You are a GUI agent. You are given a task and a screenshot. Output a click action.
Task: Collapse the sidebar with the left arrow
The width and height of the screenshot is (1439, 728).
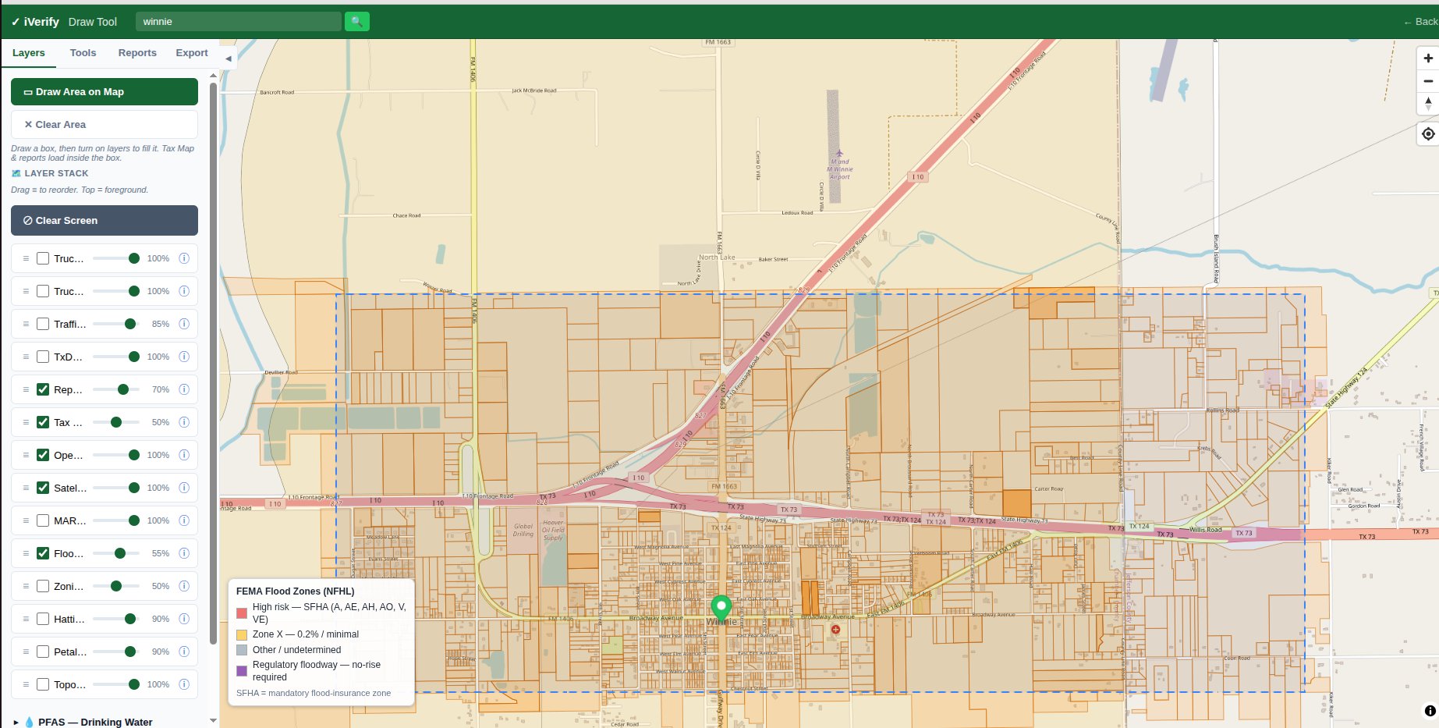tap(228, 59)
